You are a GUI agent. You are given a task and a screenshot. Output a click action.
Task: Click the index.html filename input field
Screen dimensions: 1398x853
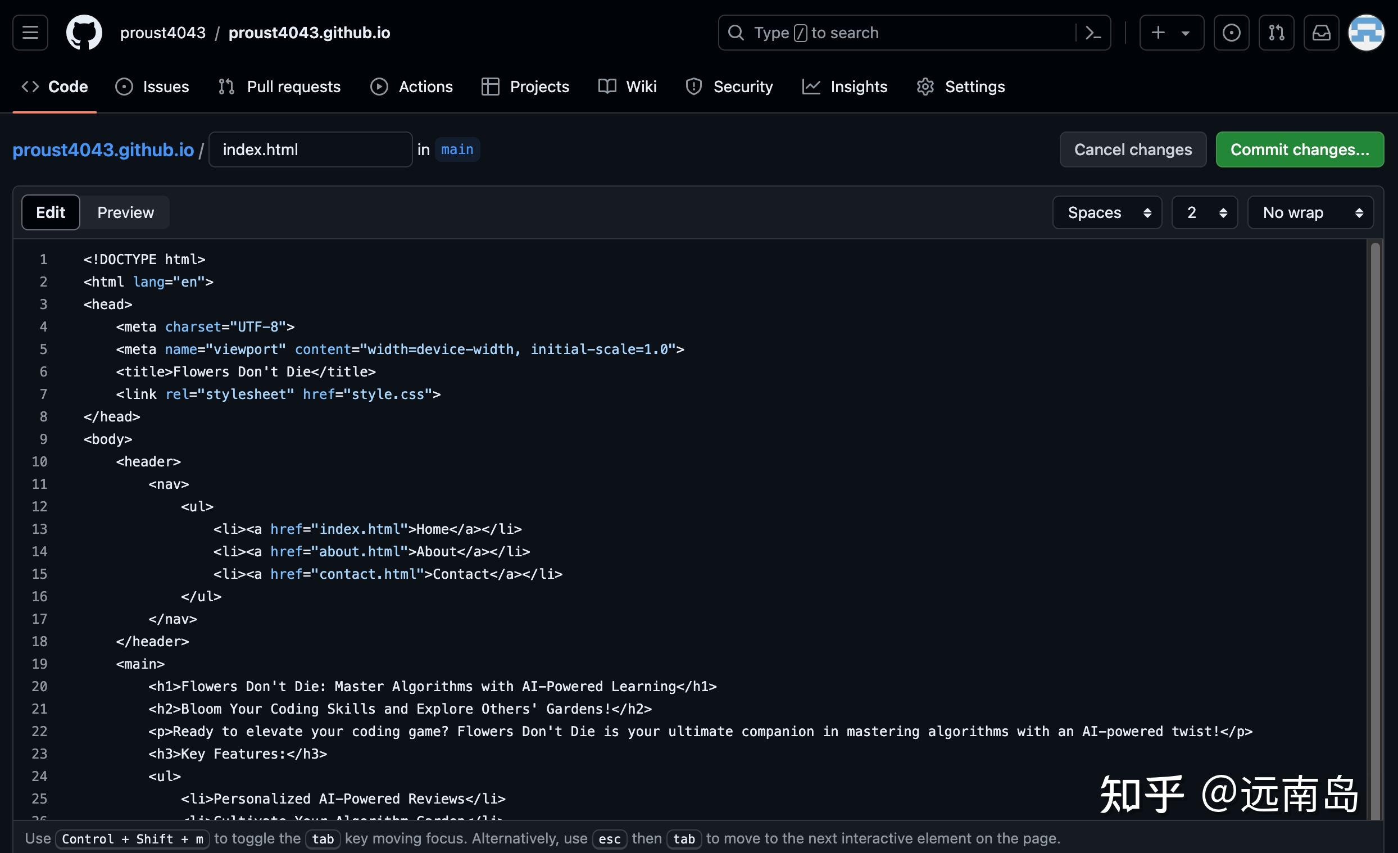(x=310, y=149)
